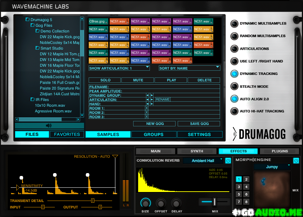The image size is (303, 217).
Task: Open the Plugins tab
Action: [280, 151]
